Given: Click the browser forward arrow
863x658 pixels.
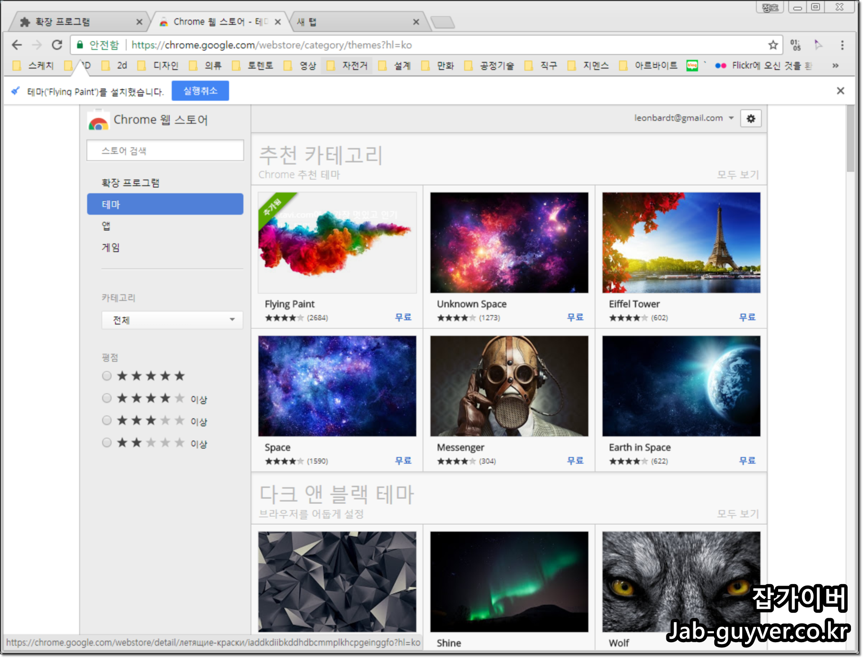Looking at the screenshot, I should pyautogui.click(x=37, y=45).
